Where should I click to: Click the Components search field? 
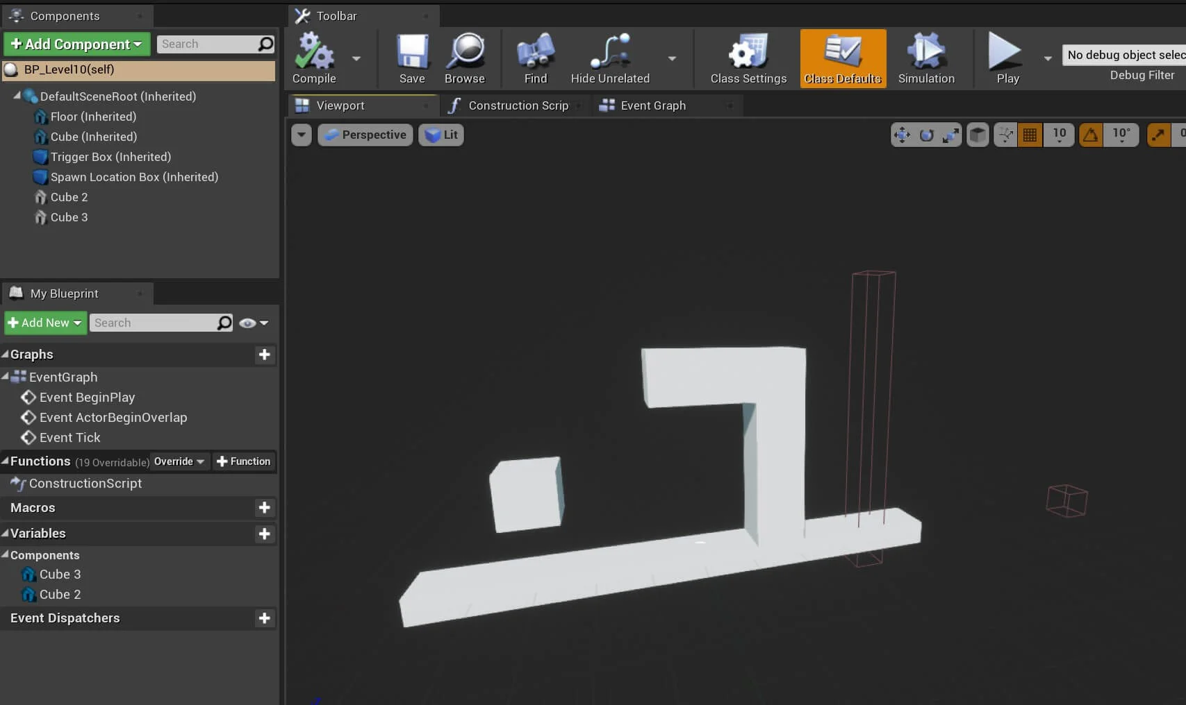(207, 44)
